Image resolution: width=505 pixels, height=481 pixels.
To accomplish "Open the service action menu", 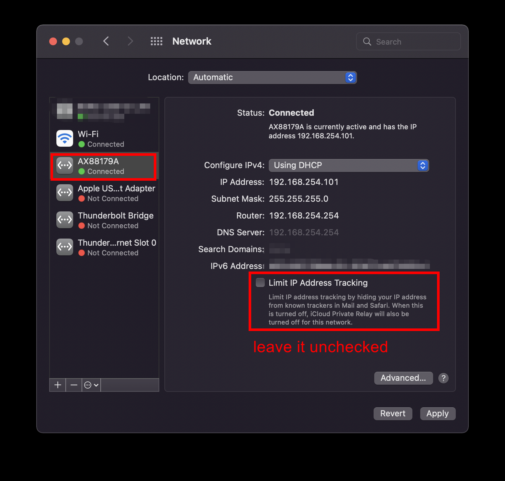I will [x=91, y=385].
